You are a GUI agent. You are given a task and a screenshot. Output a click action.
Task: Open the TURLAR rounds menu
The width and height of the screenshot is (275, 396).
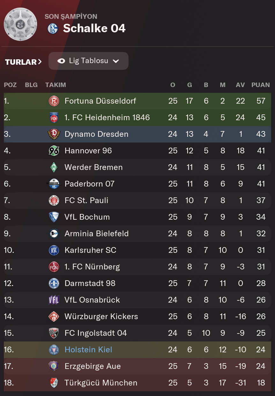[x=23, y=62]
